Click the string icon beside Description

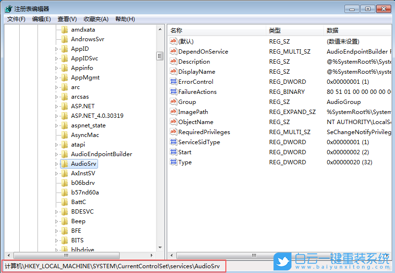click(x=173, y=61)
